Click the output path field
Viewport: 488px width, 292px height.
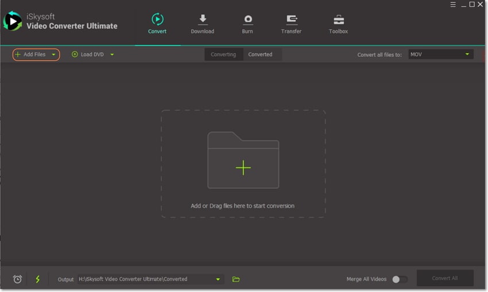tap(150, 279)
